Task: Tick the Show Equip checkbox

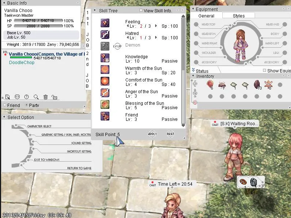Action: point(264,71)
